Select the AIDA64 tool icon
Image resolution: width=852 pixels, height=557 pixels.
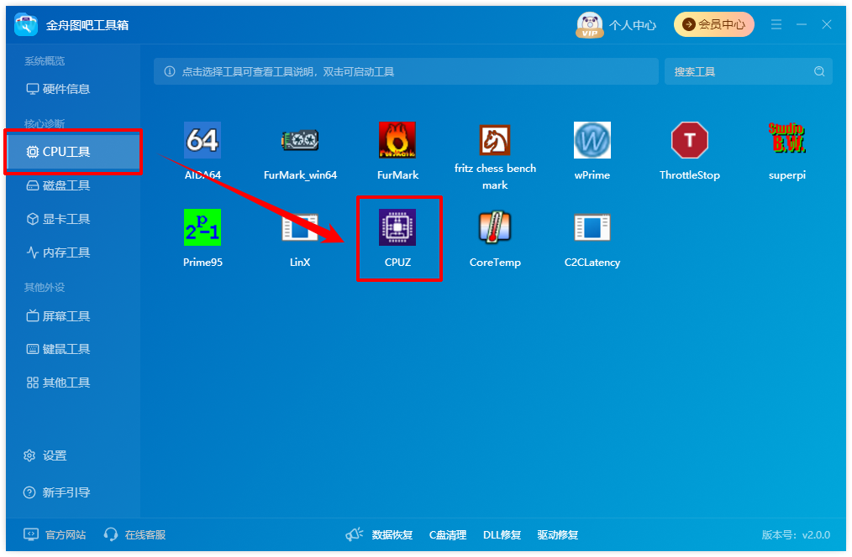point(202,140)
